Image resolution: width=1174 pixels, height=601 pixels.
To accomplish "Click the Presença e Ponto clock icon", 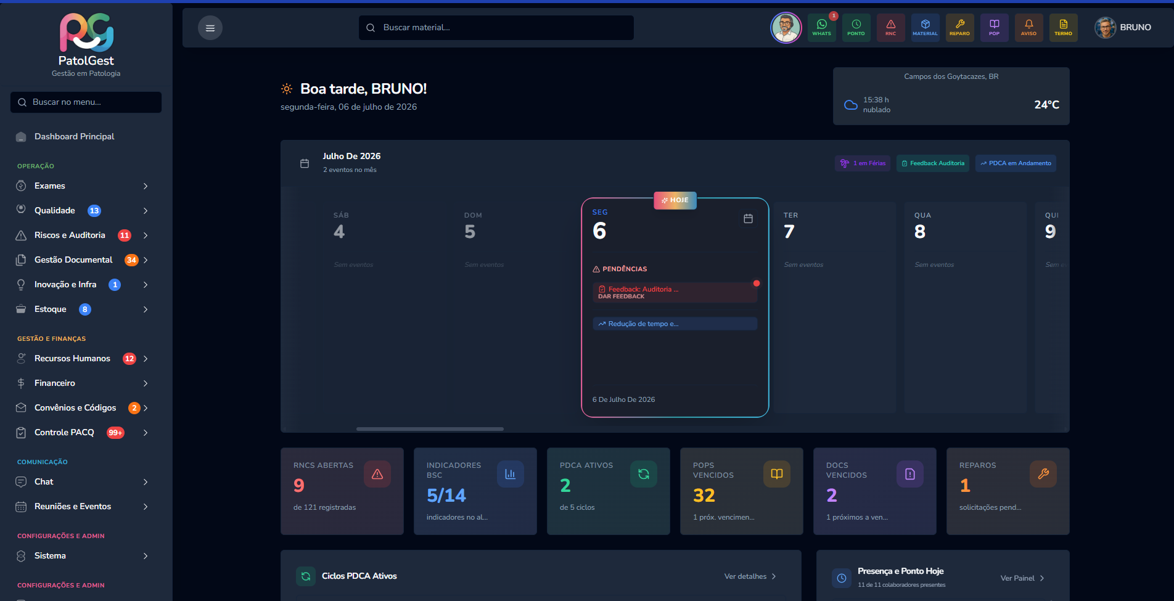I will (842, 578).
